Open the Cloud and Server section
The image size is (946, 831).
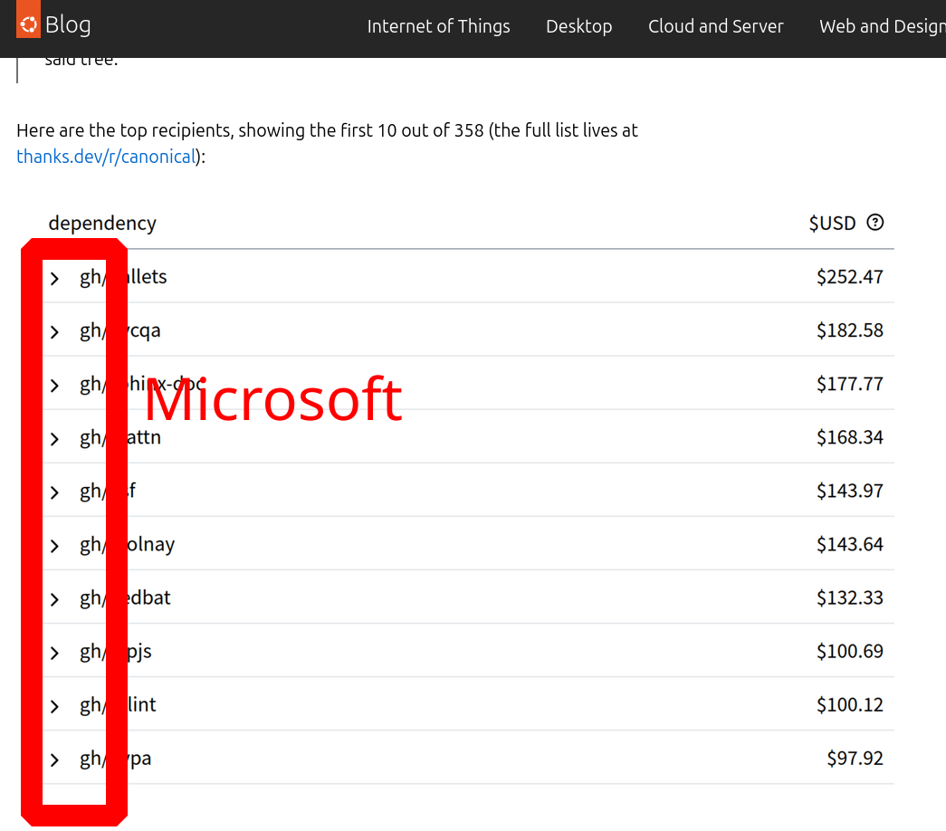(x=715, y=26)
